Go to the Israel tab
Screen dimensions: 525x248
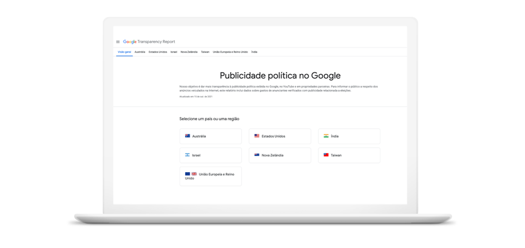click(x=174, y=52)
